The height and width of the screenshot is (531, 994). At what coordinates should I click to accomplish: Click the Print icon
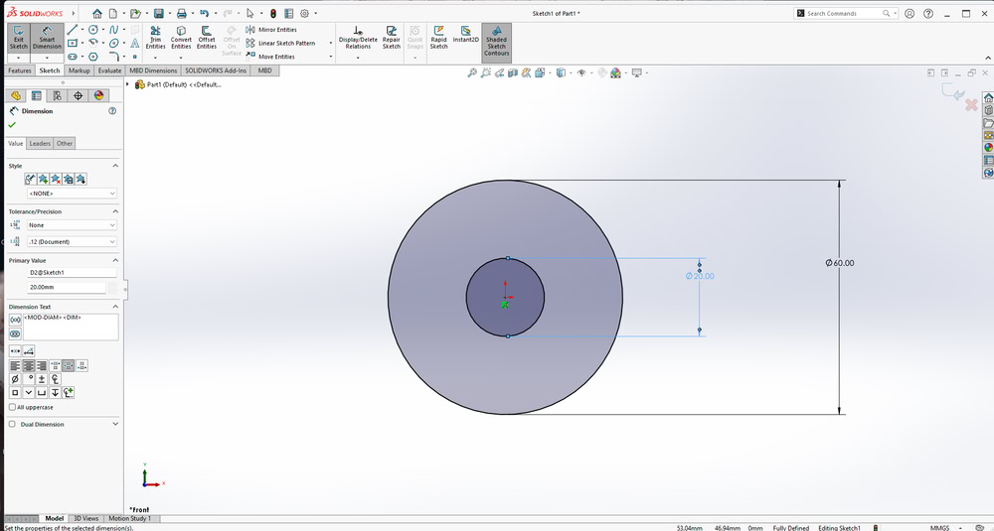[x=181, y=13]
